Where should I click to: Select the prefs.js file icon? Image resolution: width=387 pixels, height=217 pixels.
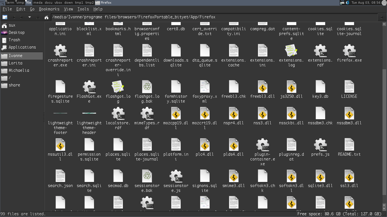pos(320,145)
